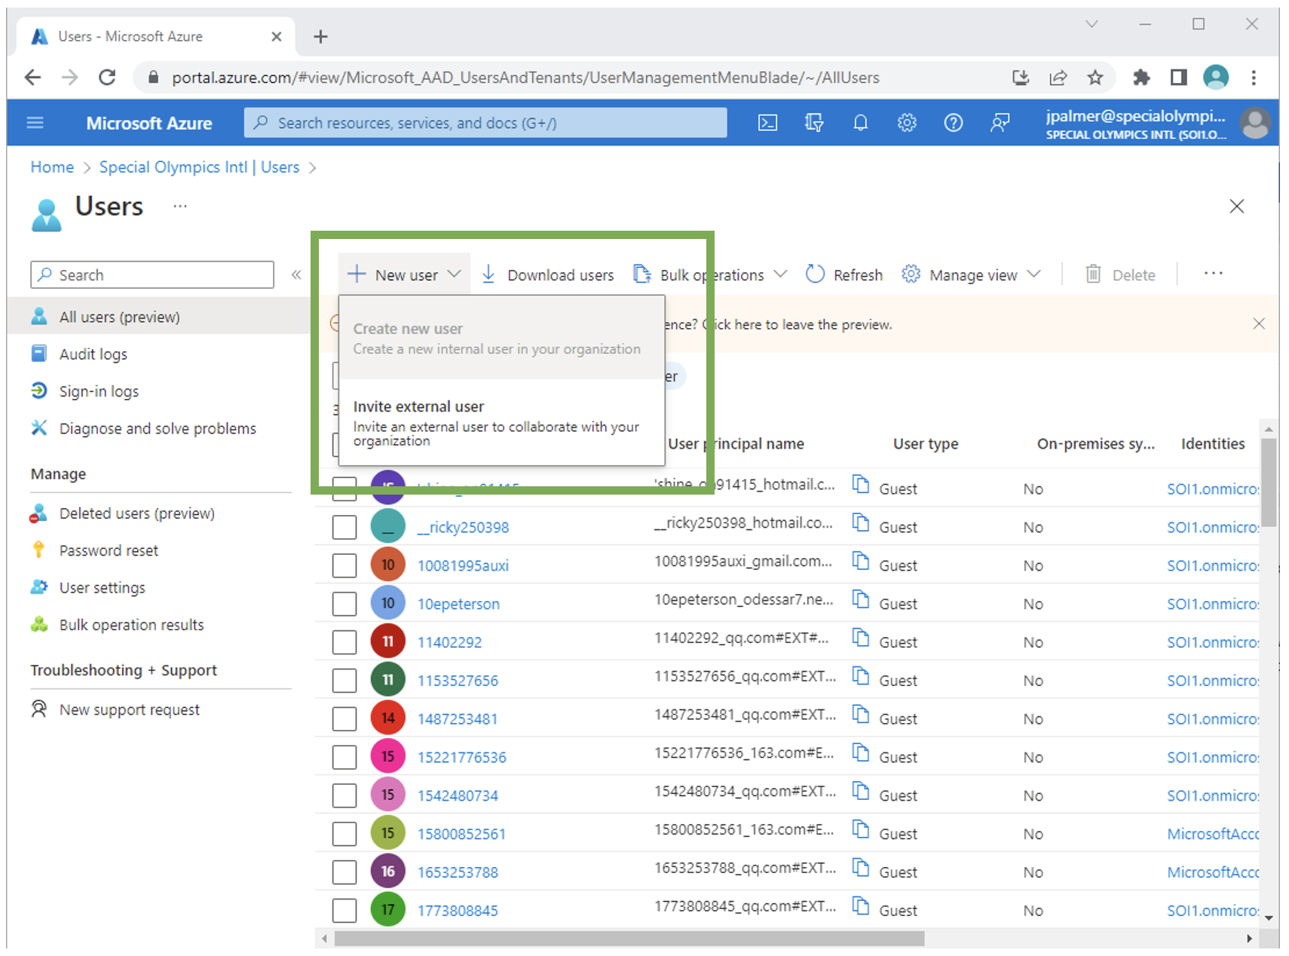
Task: Choose Invite external user menu entry
Action: coord(502,422)
